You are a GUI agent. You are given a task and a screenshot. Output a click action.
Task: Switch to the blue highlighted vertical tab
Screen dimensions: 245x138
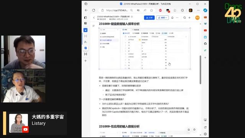[x=85, y=30]
